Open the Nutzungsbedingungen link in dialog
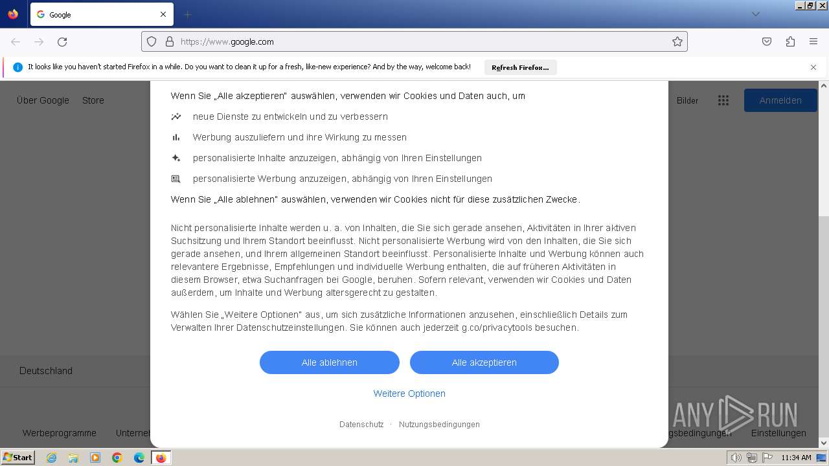This screenshot has height=466, width=829. (439, 425)
